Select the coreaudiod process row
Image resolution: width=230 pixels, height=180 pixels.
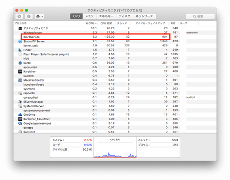tap(115, 97)
